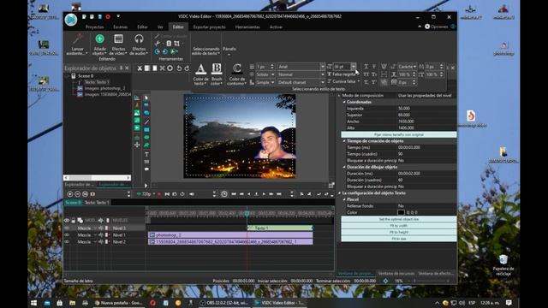Click the red record preview button
This screenshot has height=308, width=548.
pyautogui.click(x=159, y=194)
